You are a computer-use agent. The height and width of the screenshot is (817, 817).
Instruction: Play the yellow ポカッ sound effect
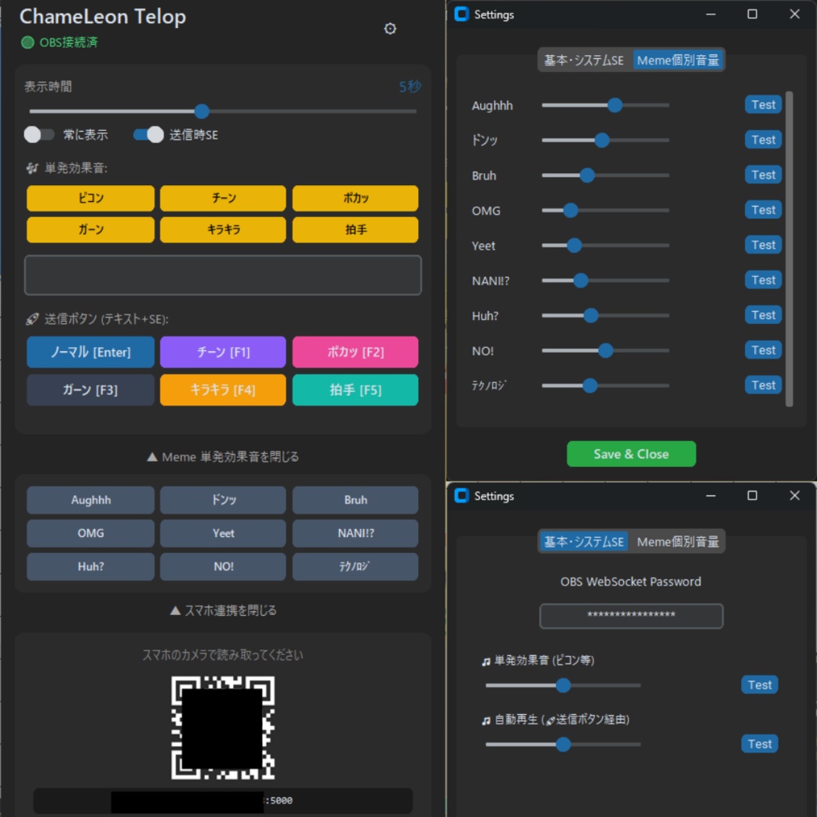[x=355, y=198]
